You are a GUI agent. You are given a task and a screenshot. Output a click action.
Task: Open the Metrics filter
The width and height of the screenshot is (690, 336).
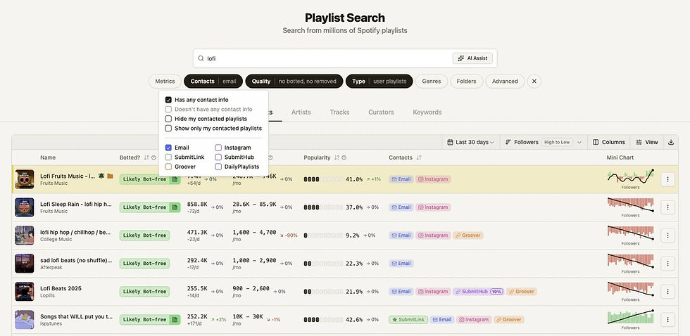click(165, 82)
